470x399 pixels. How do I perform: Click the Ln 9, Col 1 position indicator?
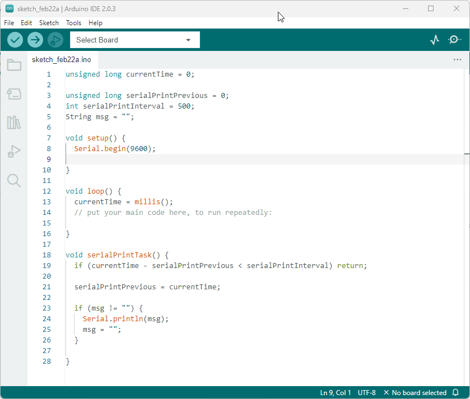point(336,393)
